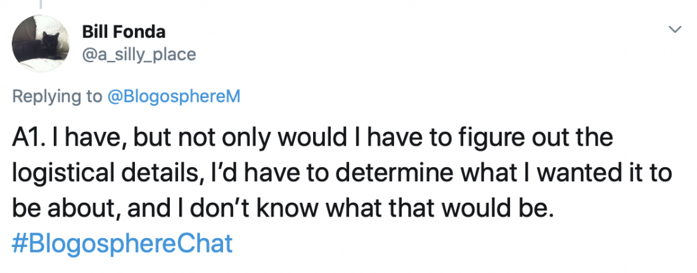Click the thread connector line above avatar
The image size is (697, 273).
tap(41, 5)
